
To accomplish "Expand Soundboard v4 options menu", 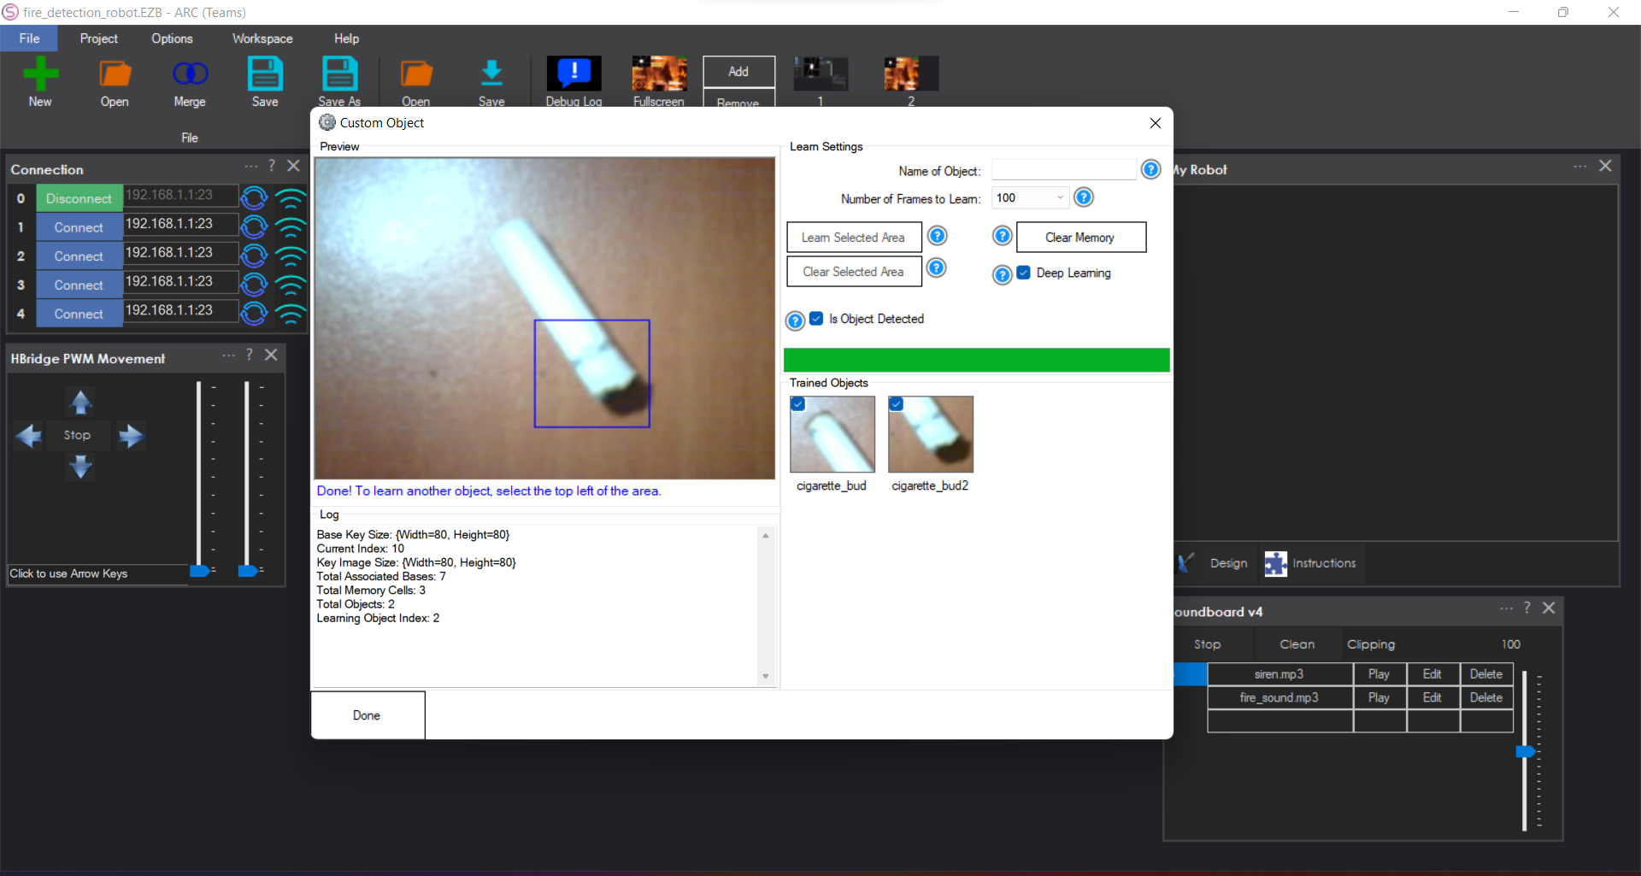I will (1506, 608).
